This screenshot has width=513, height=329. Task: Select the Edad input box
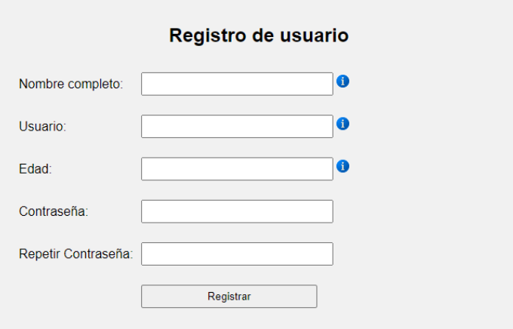point(237,169)
